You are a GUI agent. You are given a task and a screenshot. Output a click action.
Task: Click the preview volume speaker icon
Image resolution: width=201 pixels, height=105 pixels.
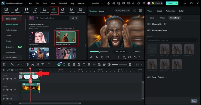click(x=135, y=57)
